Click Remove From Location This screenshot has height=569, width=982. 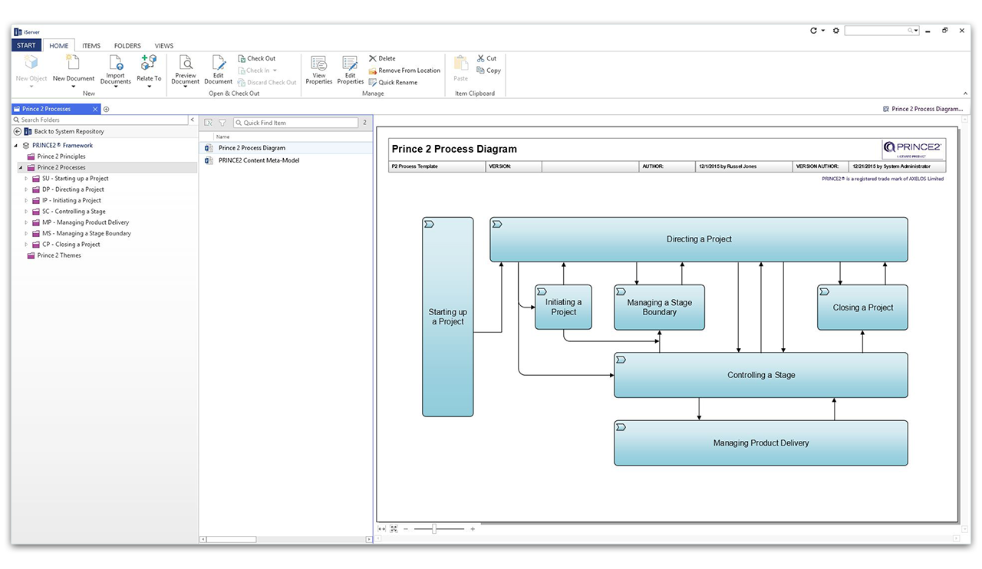point(404,71)
